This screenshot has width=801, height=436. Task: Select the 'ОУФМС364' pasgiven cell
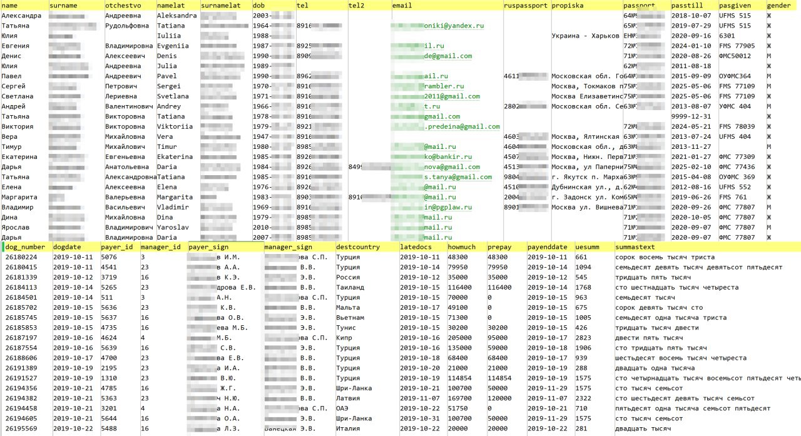pyautogui.click(x=735, y=76)
